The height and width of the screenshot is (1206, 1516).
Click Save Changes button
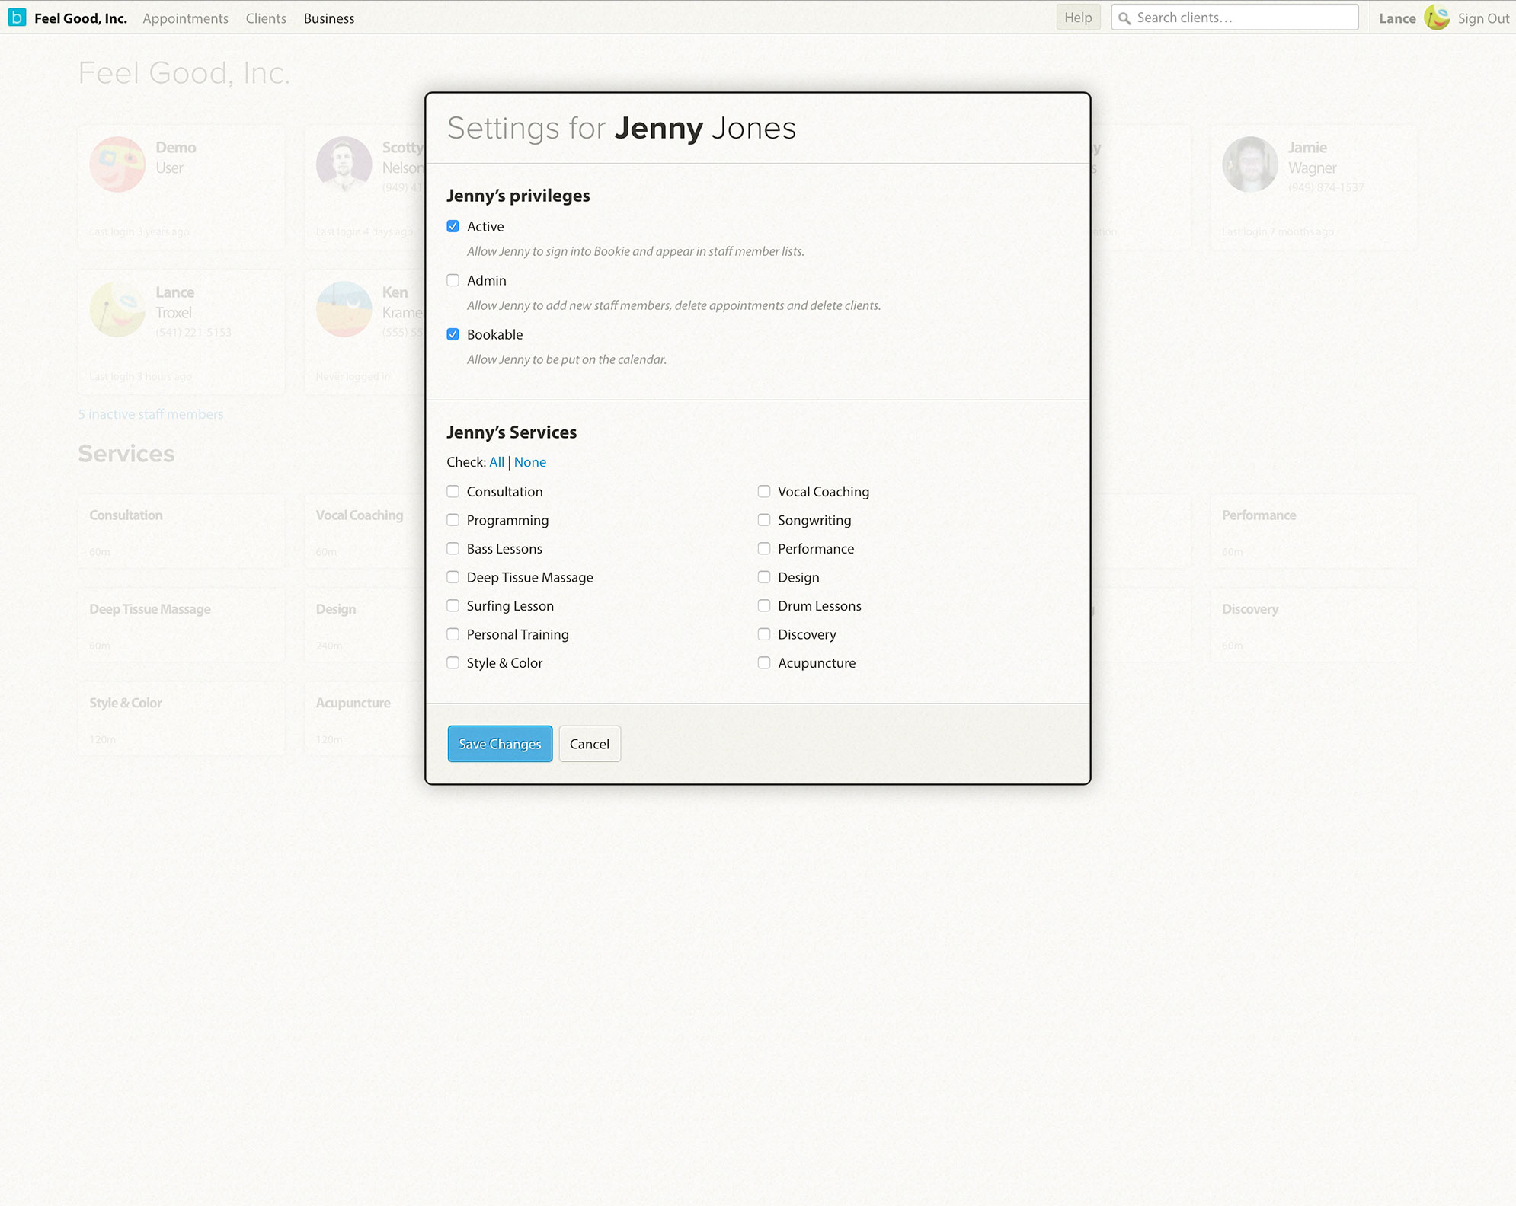(x=500, y=743)
